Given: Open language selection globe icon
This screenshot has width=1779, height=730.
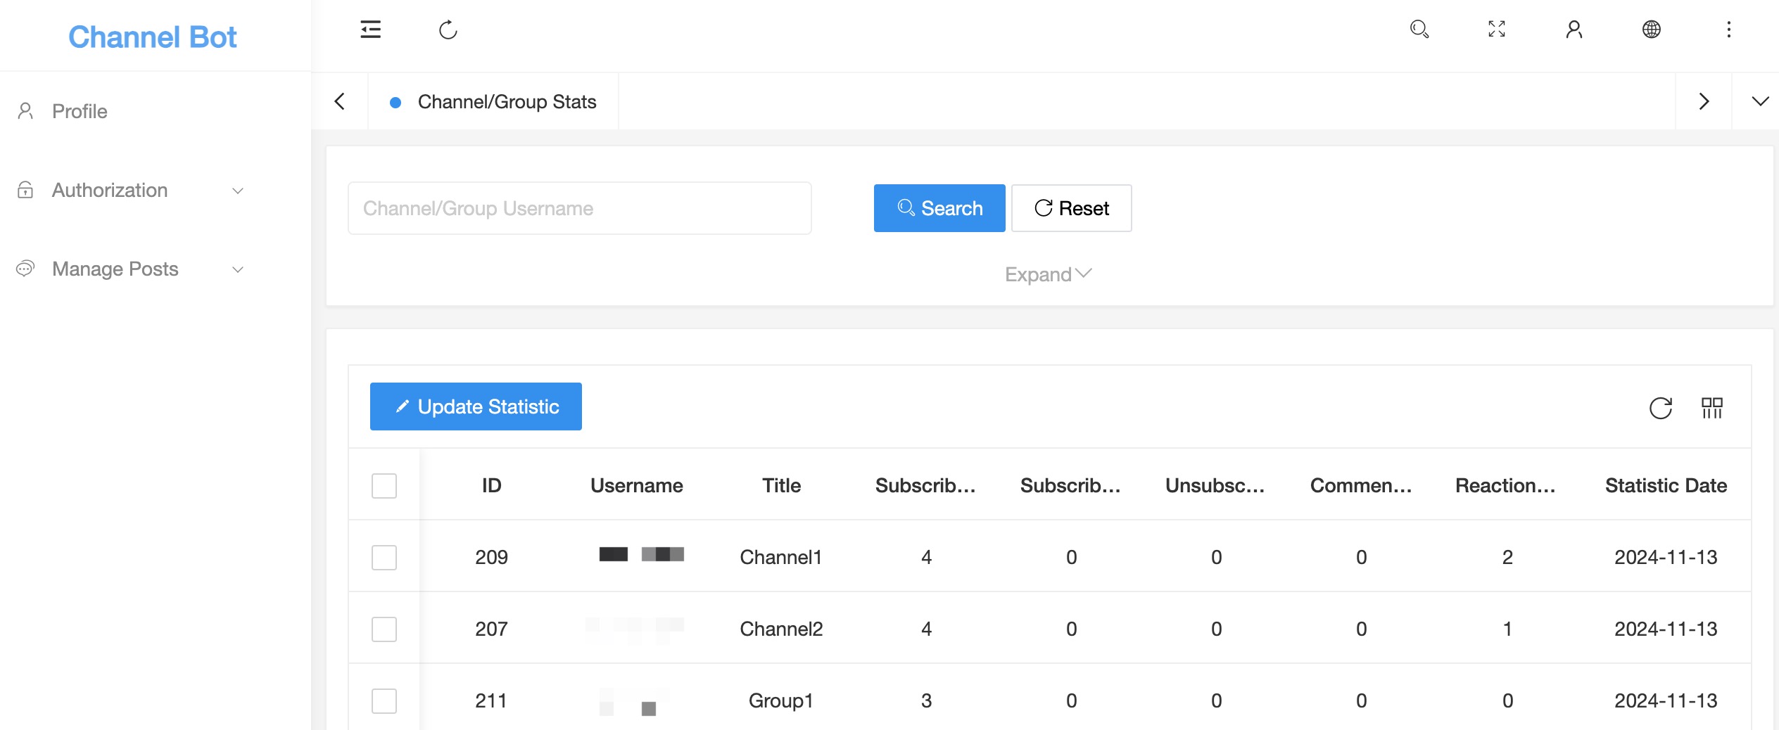Looking at the screenshot, I should [x=1651, y=30].
